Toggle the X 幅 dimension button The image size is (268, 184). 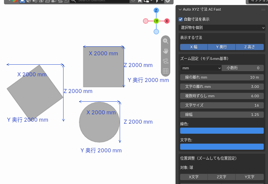194,47
